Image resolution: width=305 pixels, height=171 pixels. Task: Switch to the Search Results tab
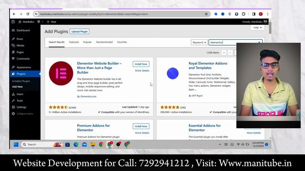click(x=56, y=42)
